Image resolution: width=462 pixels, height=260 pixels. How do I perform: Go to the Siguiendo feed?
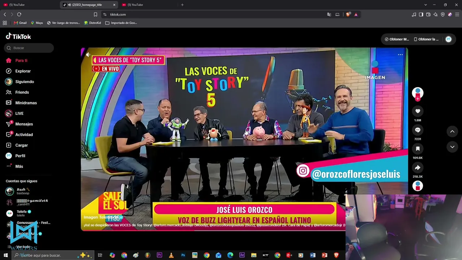pos(25,82)
